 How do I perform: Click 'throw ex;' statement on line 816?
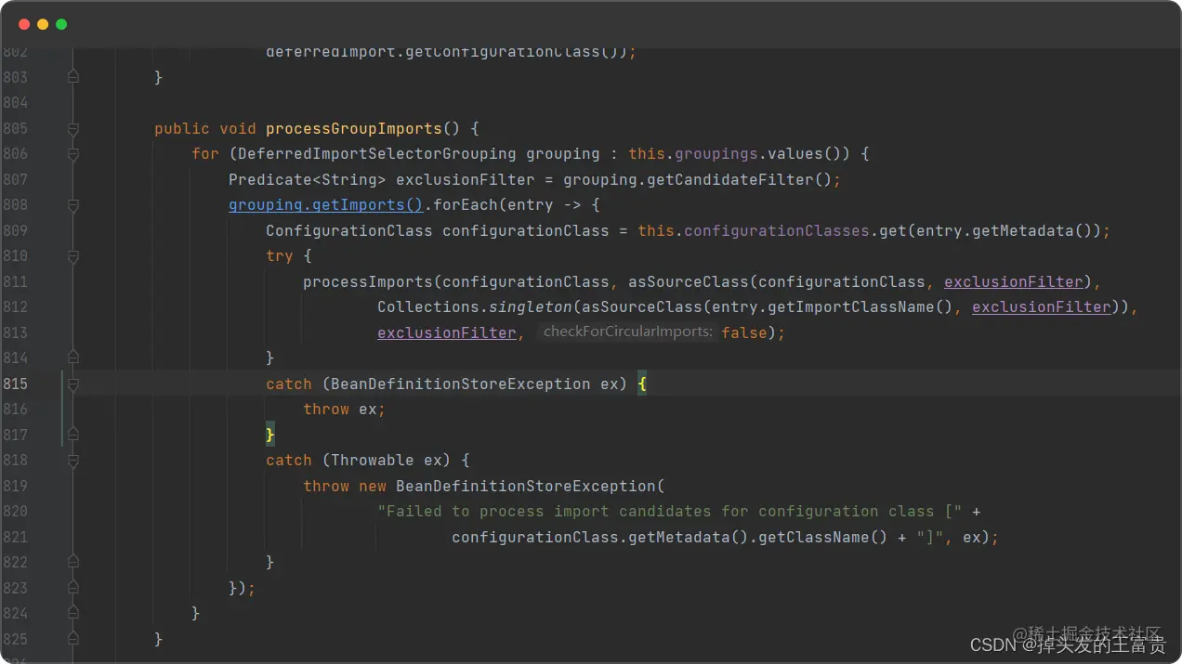click(x=345, y=410)
